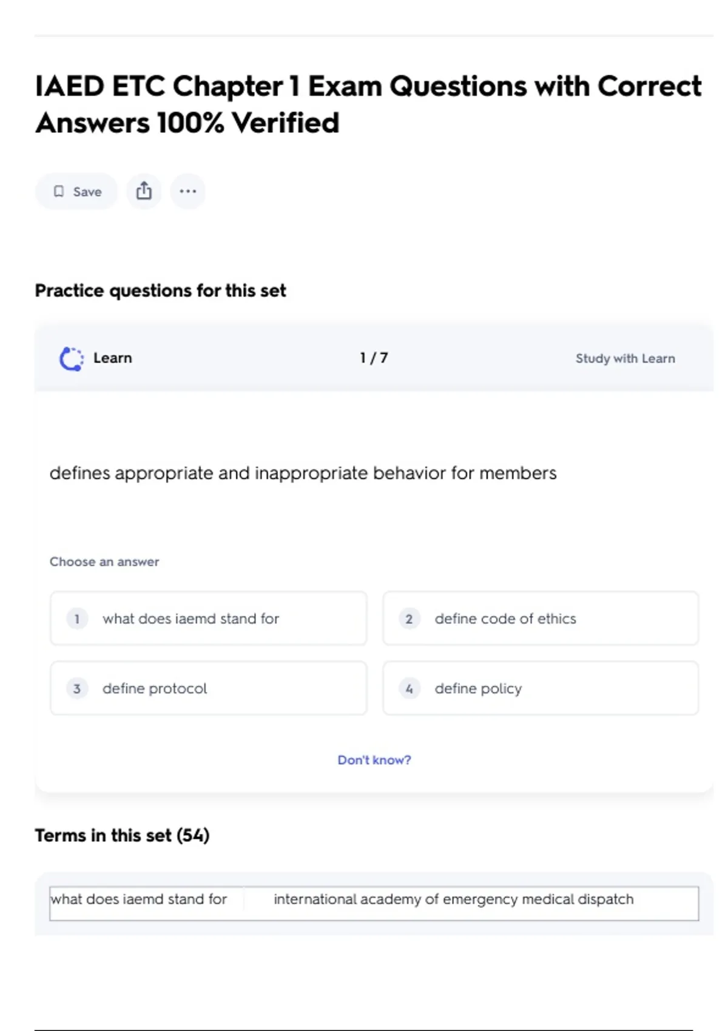Click the number 2 answer badge

click(x=409, y=619)
